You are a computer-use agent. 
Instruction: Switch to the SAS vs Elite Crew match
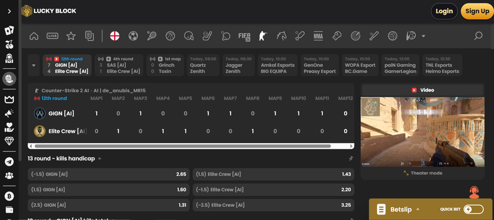[119, 65]
